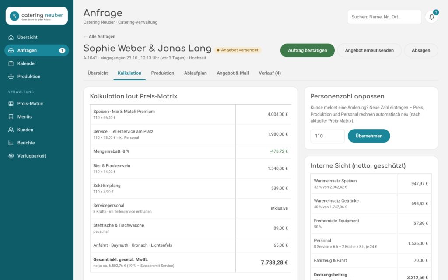Viewport: 448px width, 280px height.
Task: Switch to the Produktion tab
Action: click(163, 73)
